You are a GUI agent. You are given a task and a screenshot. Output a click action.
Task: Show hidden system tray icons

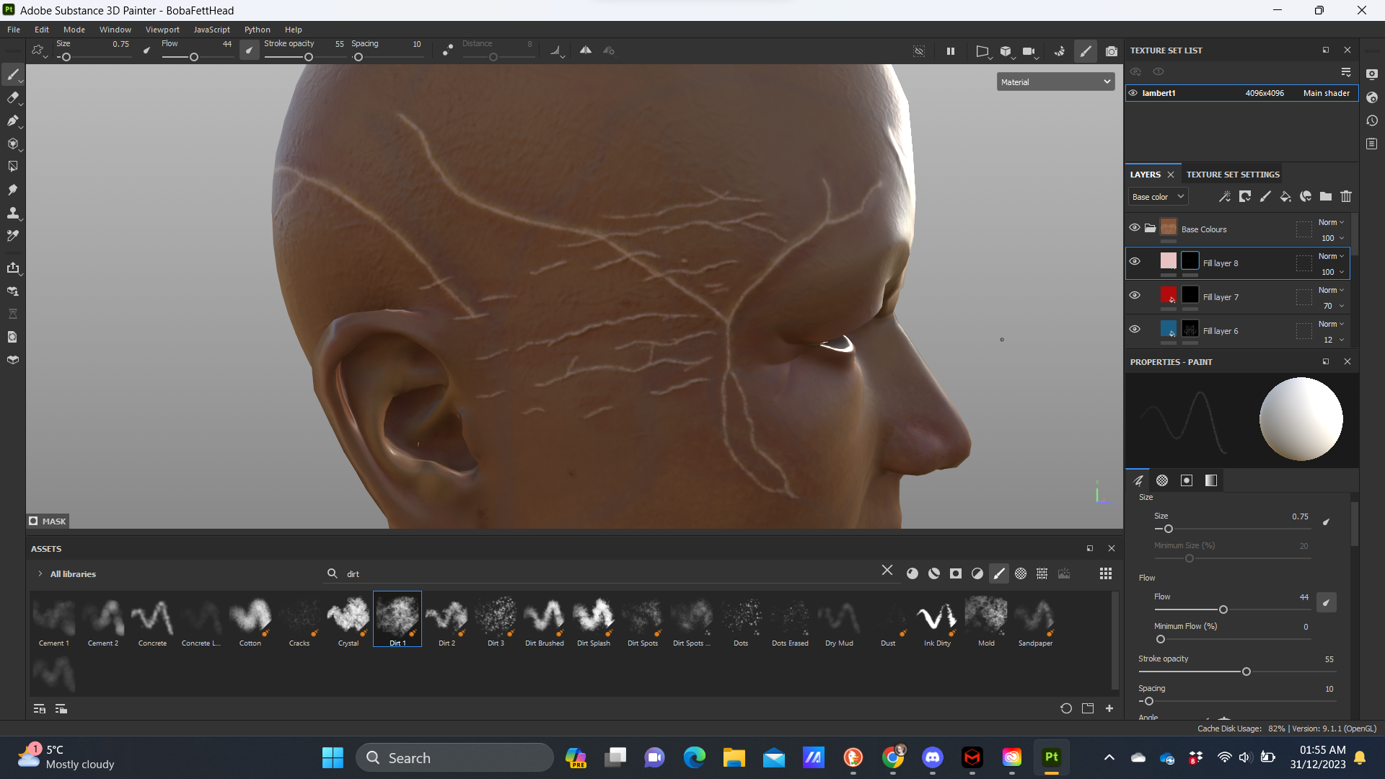click(1109, 757)
